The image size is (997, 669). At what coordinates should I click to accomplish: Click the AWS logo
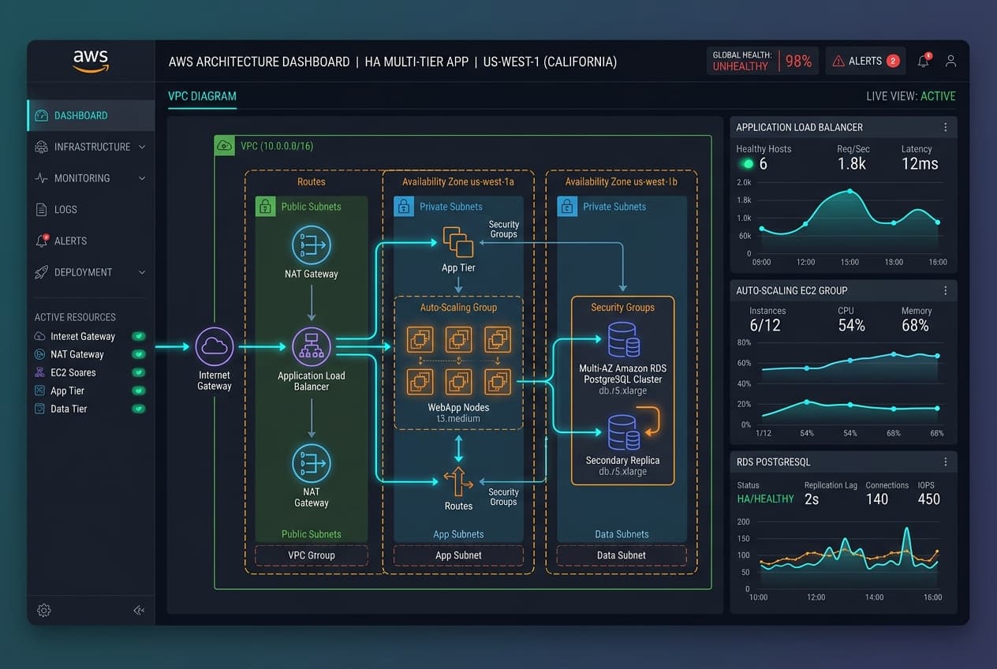pyautogui.click(x=91, y=61)
